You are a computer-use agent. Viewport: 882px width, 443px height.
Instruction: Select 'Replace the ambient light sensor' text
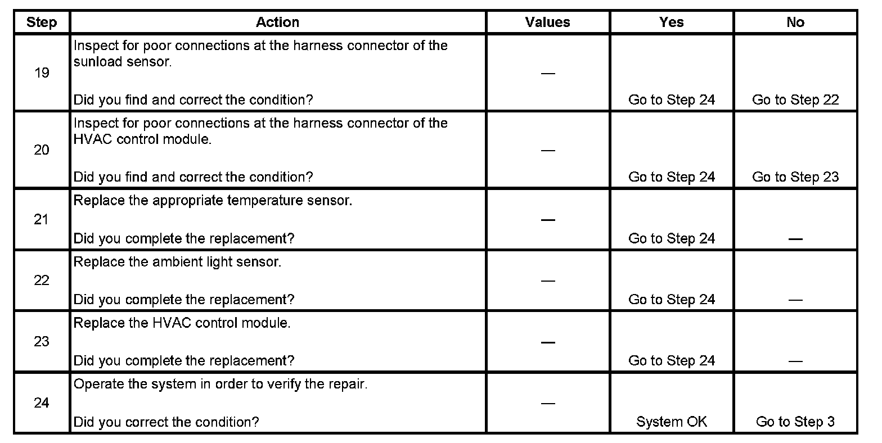(177, 263)
